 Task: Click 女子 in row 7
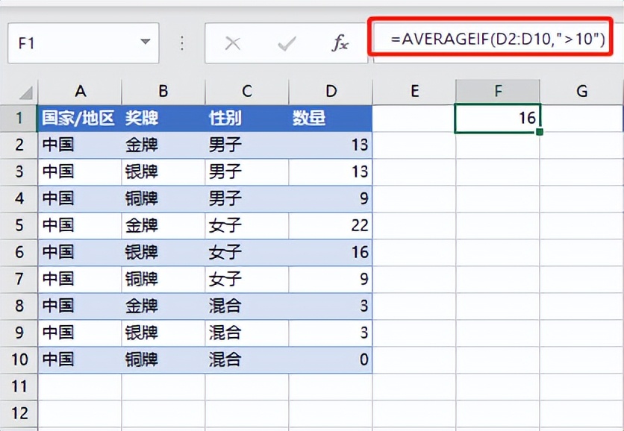(225, 279)
